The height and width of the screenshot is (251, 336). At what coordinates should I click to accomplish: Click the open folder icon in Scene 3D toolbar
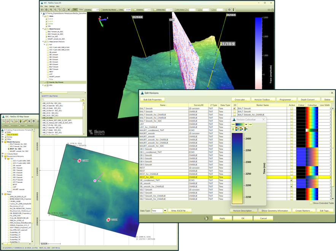point(42,10)
